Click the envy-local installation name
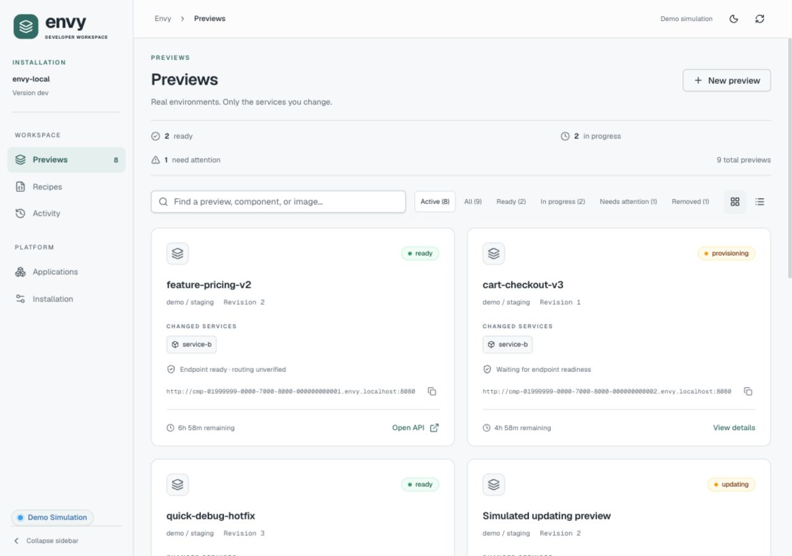Screen dimensions: 792x556 pos(31,79)
